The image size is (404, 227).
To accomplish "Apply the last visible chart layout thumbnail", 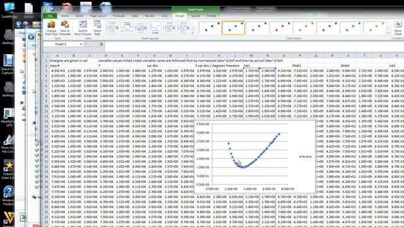I will click(x=183, y=28).
